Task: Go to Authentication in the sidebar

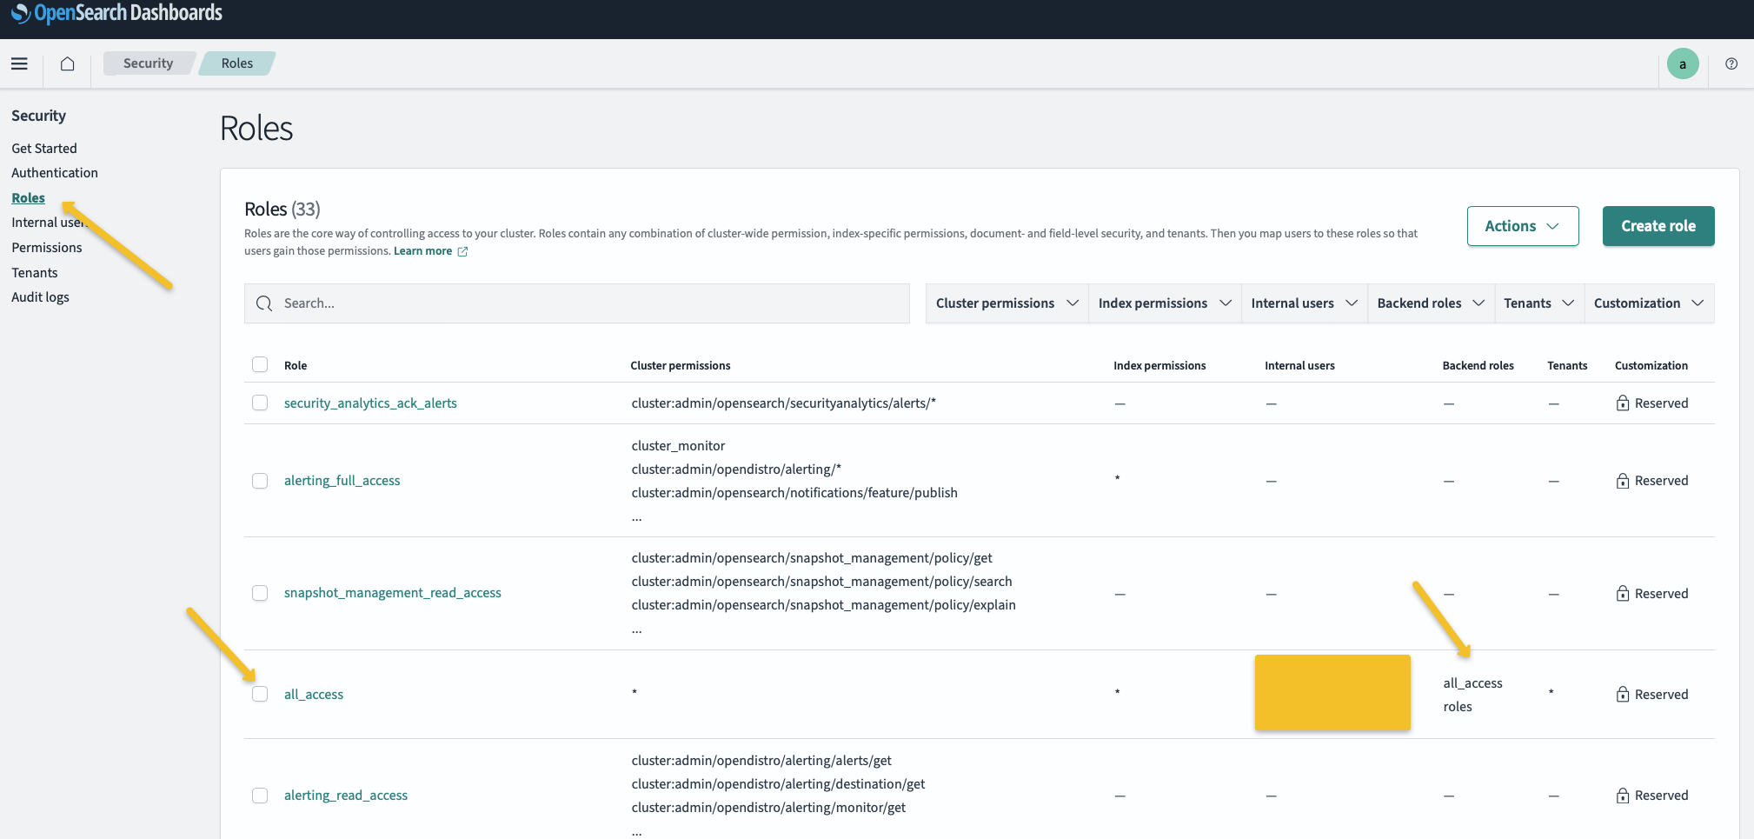Action: pyautogui.click(x=55, y=173)
